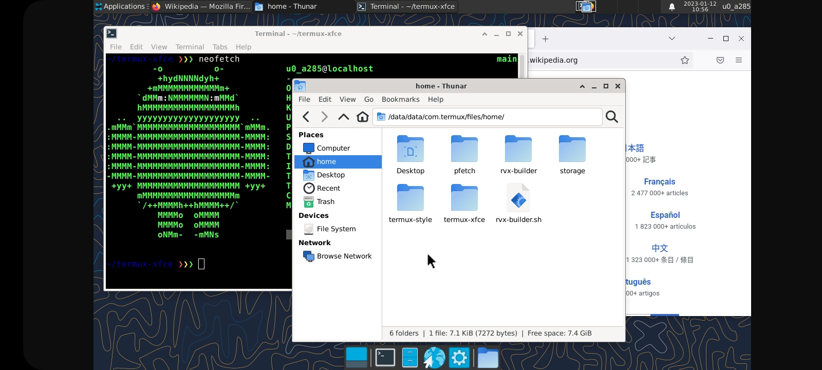Switch to Terminal taskbar button

pos(406,6)
